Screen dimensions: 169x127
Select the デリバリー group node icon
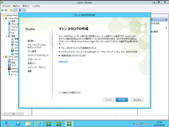pyautogui.click(x=10, y=27)
